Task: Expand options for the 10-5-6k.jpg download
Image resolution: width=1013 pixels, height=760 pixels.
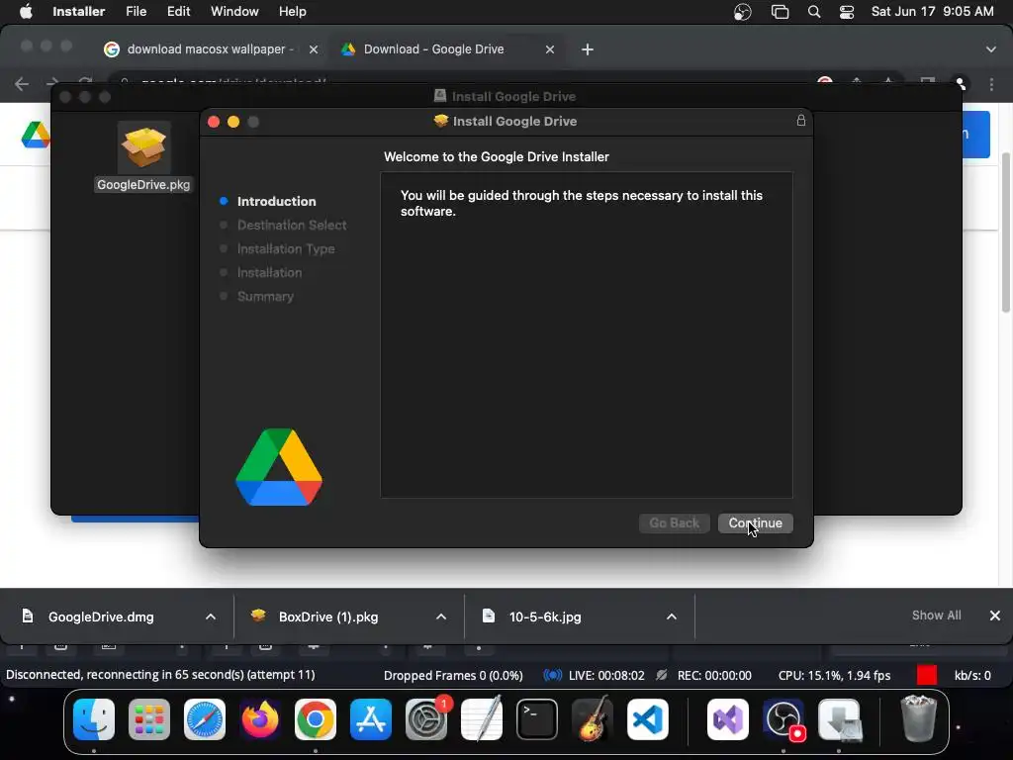Action: coord(672,617)
